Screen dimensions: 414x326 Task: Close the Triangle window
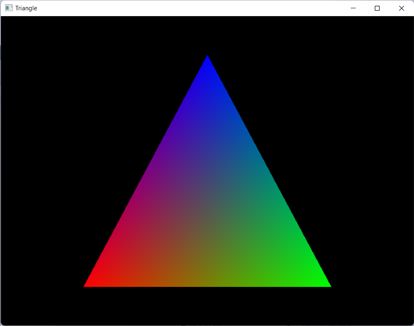tap(401, 8)
